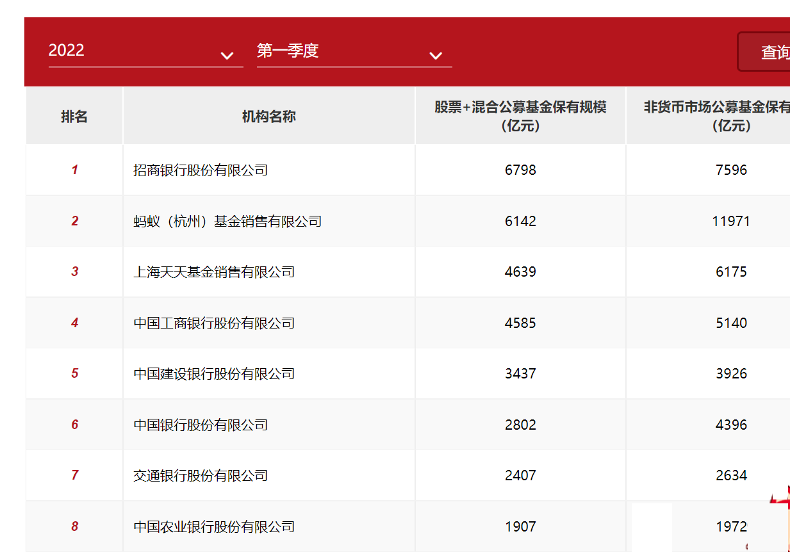
Task: Click value 4639 for 上海天天基金
Action: pos(520,272)
